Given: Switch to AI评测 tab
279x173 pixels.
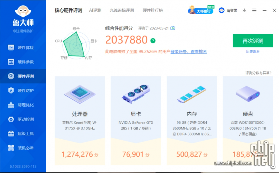Looking at the screenshot, I should click(95, 10).
